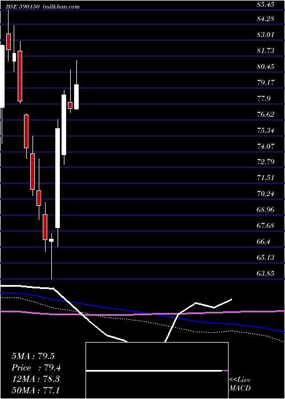285x399 pixels.
Task: Click the 85.45 price axis label
Action: coord(266,5)
